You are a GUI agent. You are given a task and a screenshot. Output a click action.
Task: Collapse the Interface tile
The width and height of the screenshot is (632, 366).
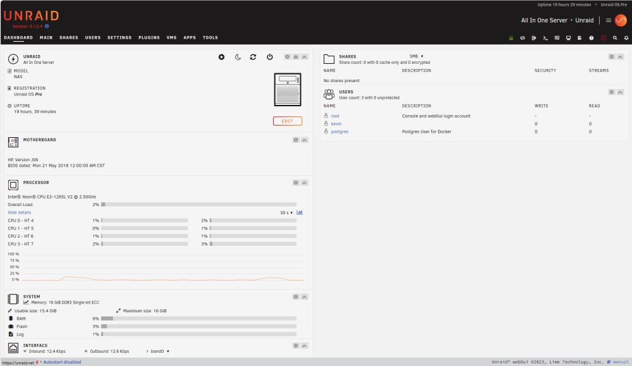pos(305,345)
